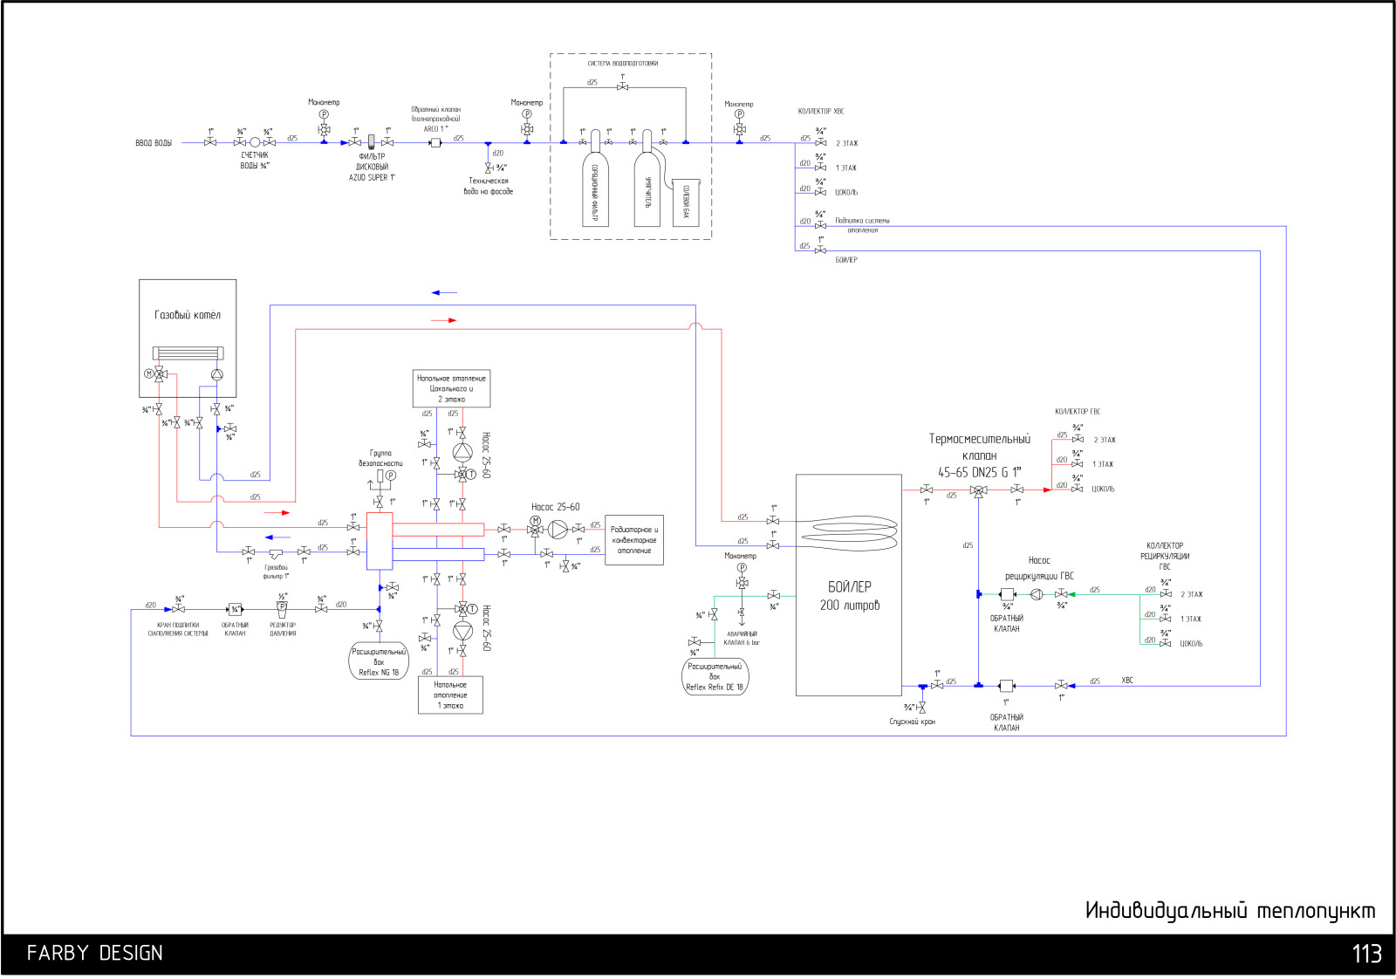The image size is (1396, 979).
Task: Select the БОЙЛЕР 200 литров tank box
Action: coord(848,585)
